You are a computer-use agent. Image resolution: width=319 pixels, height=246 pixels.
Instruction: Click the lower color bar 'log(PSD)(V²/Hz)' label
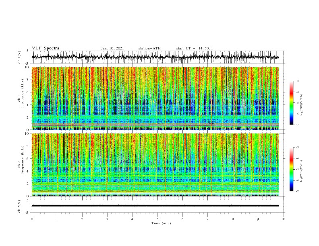pyautogui.click(x=301, y=171)
